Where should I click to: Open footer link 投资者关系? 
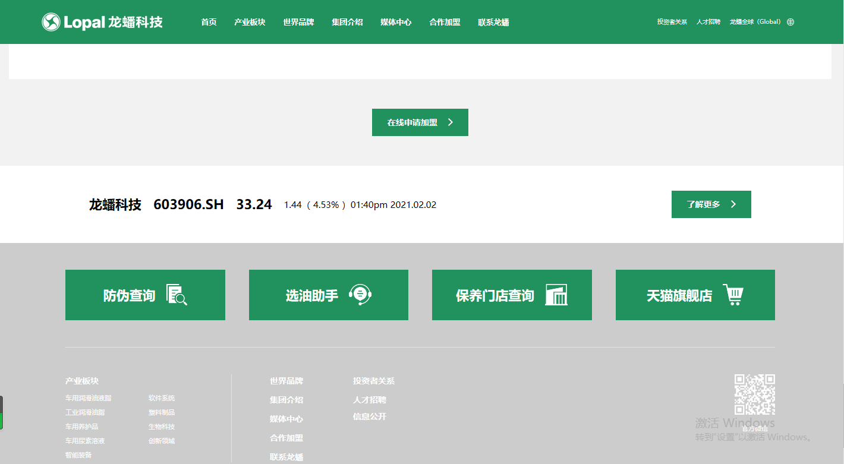tap(374, 381)
